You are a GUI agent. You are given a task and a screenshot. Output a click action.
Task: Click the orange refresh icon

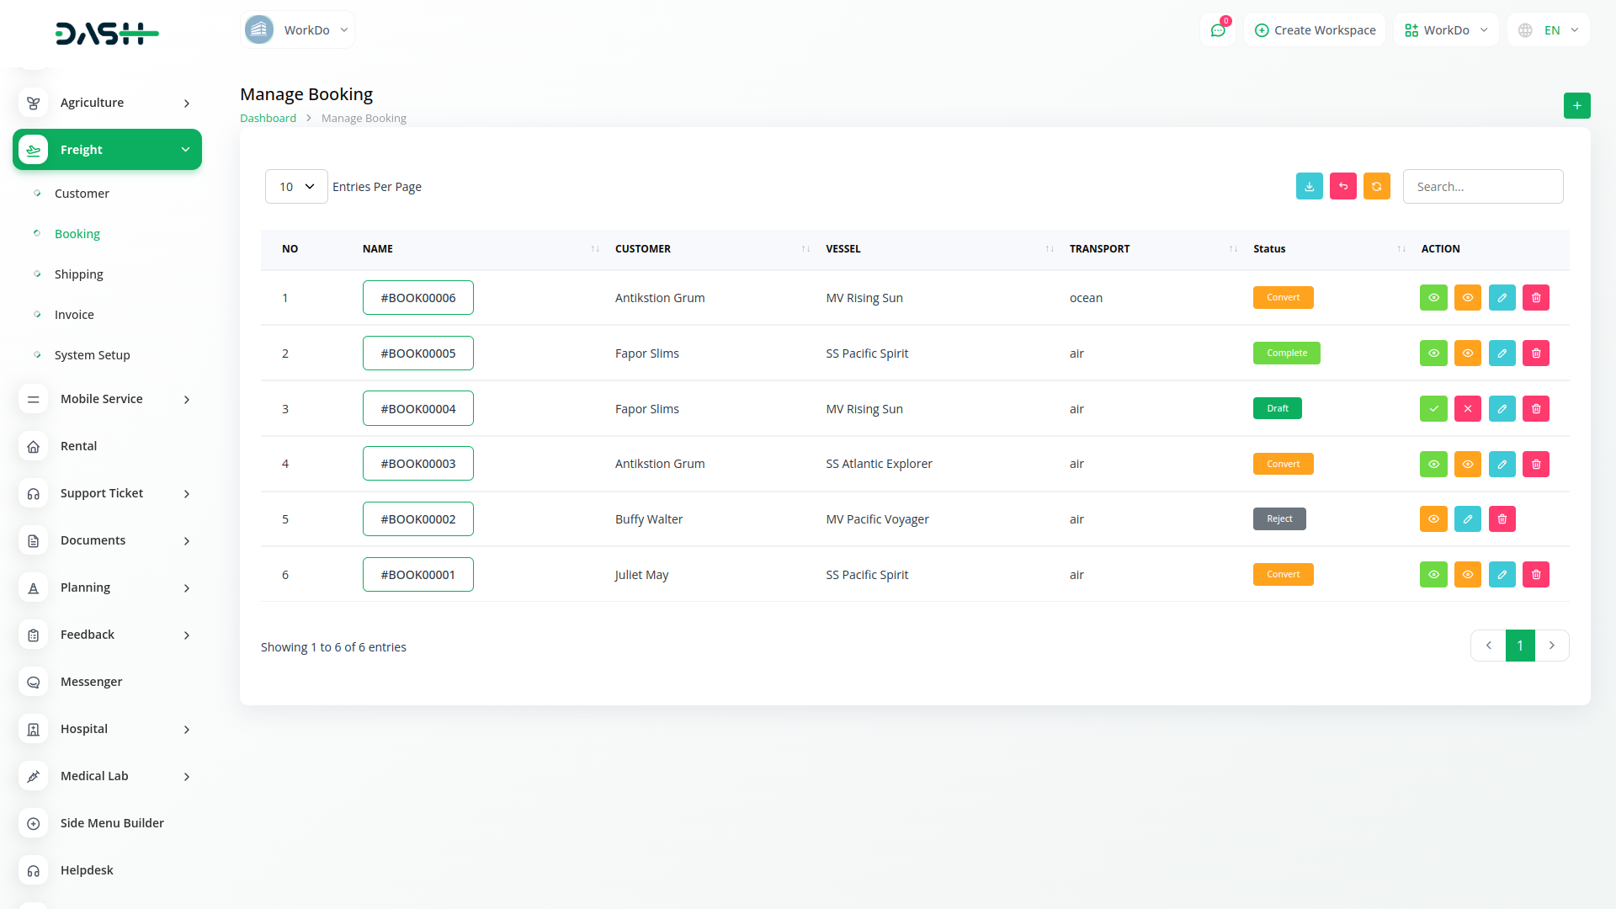1376,186
